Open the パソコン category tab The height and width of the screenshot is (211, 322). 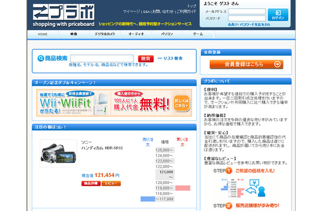167,34
